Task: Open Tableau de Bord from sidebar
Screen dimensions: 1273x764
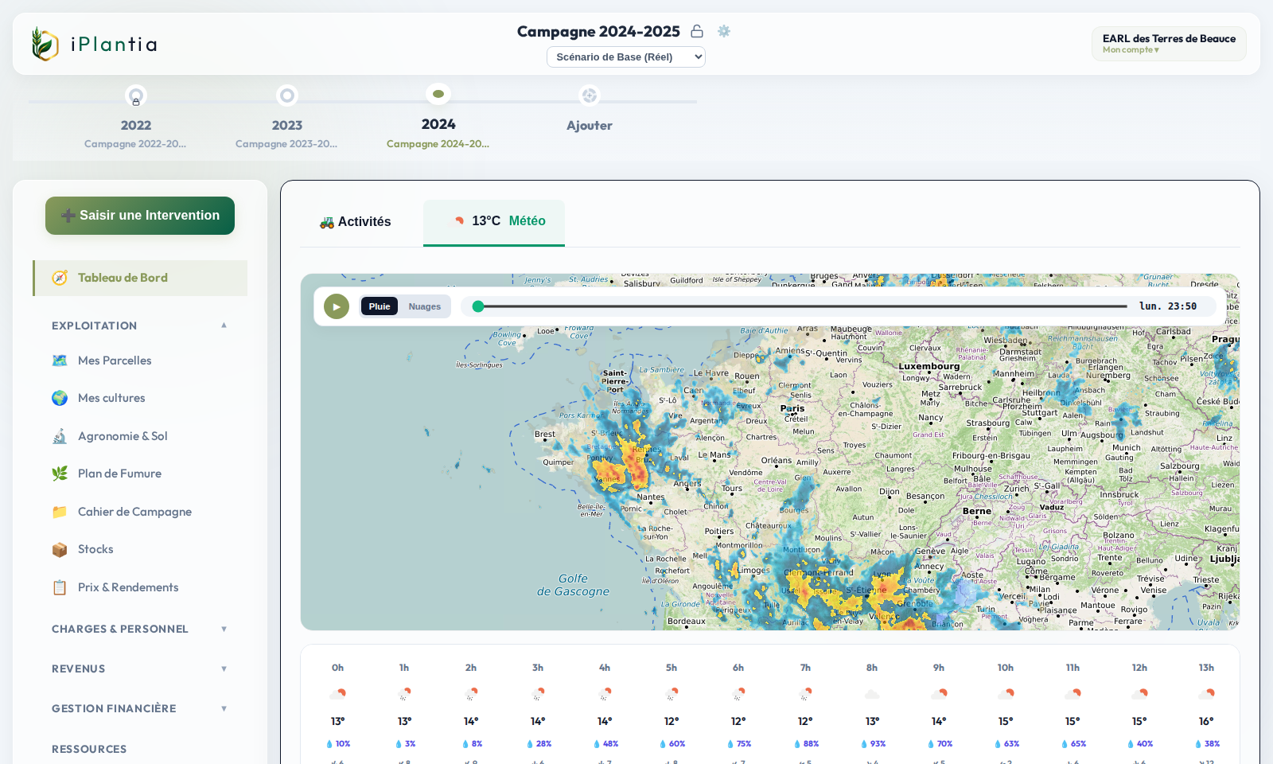Action: click(140, 278)
